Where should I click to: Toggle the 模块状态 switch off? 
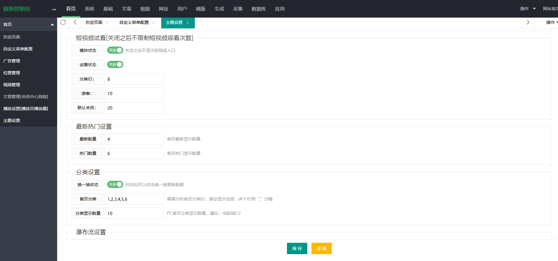[115, 50]
